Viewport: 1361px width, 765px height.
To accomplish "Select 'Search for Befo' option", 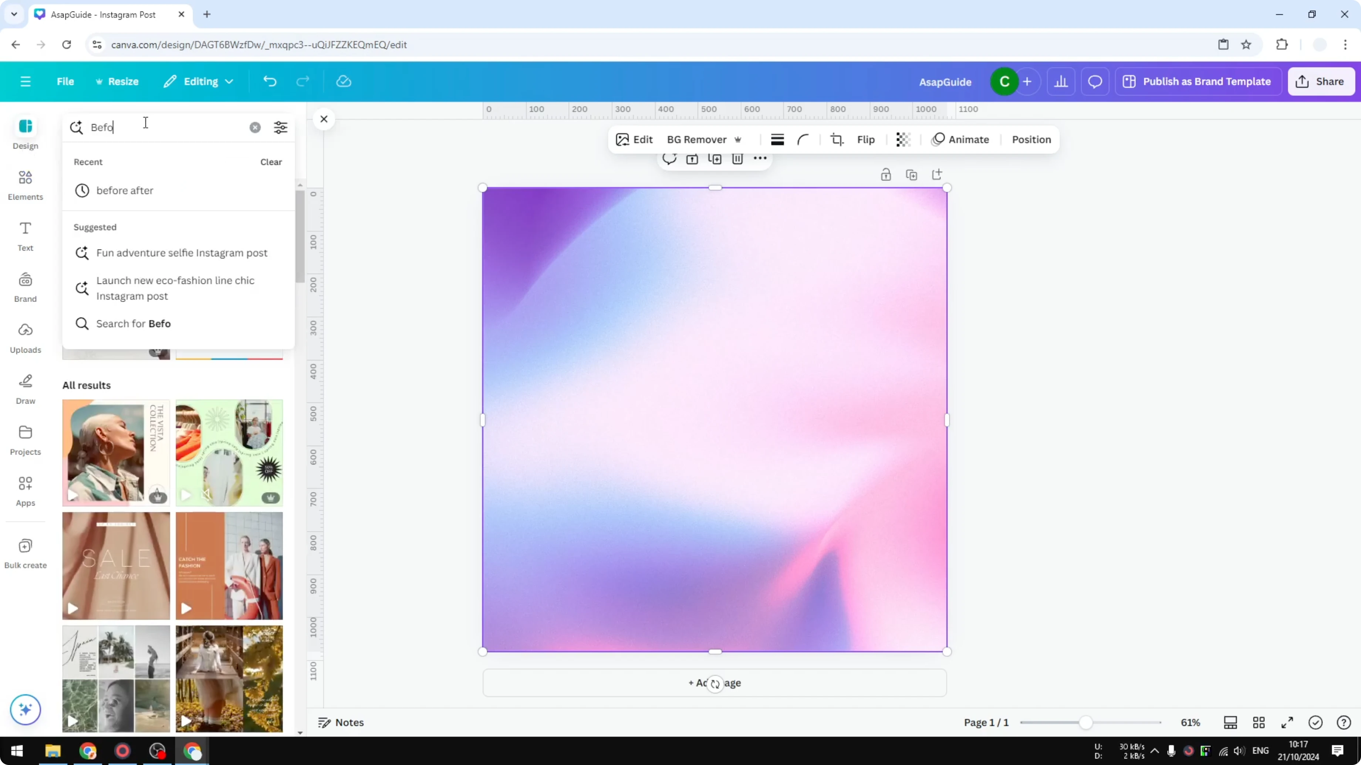I will (x=179, y=324).
